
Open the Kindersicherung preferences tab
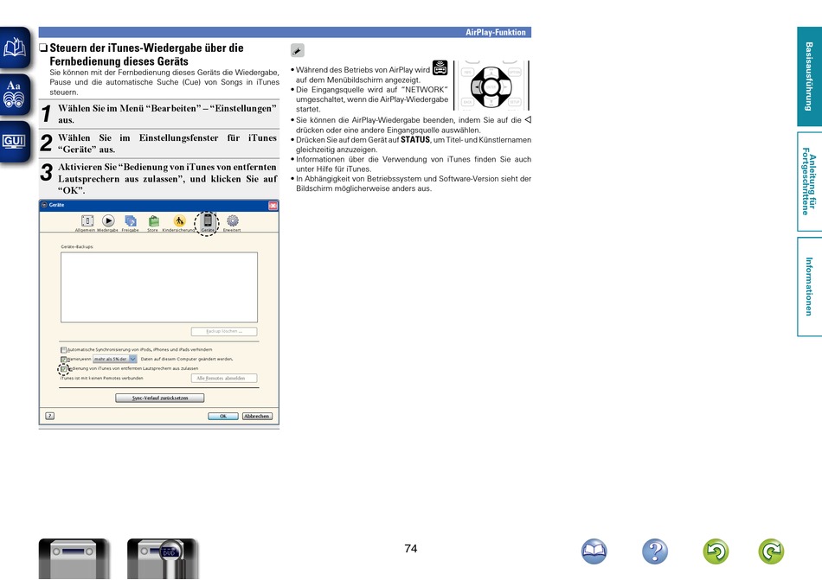coord(179,223)
